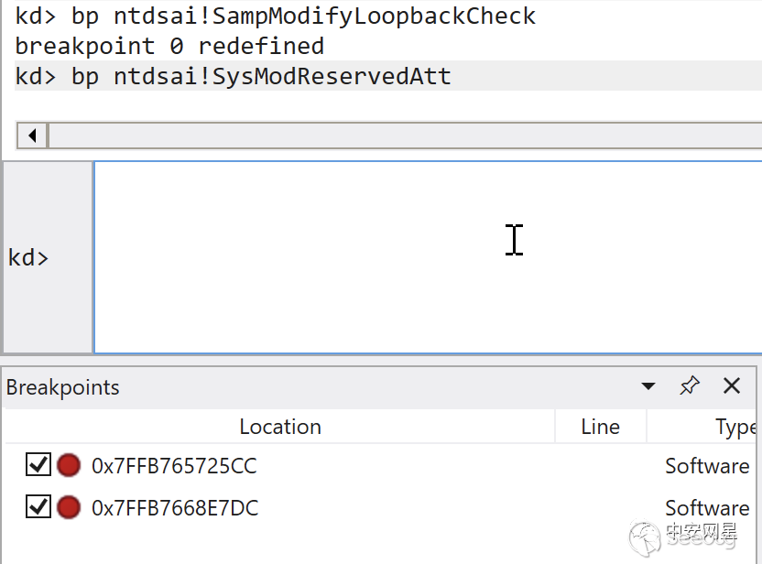Select breakpoint address 0x7FFB7668E7DC
Image resolution: width=762 pixels, height=564 pixels.
point(175,507)
